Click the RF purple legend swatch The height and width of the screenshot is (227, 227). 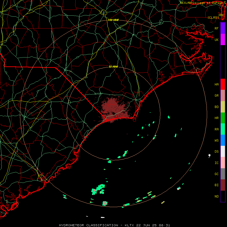tap(223, 28)
